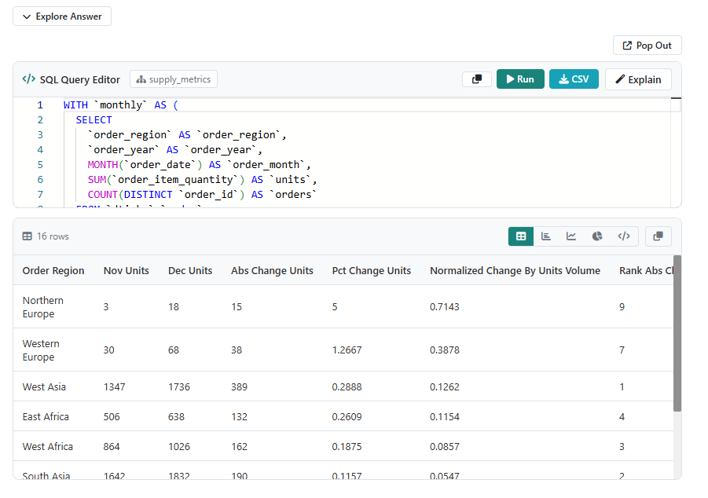Switch results to line chart view
Screen dimensions: 708x498
pyautogui.click(x=571, y=236)
